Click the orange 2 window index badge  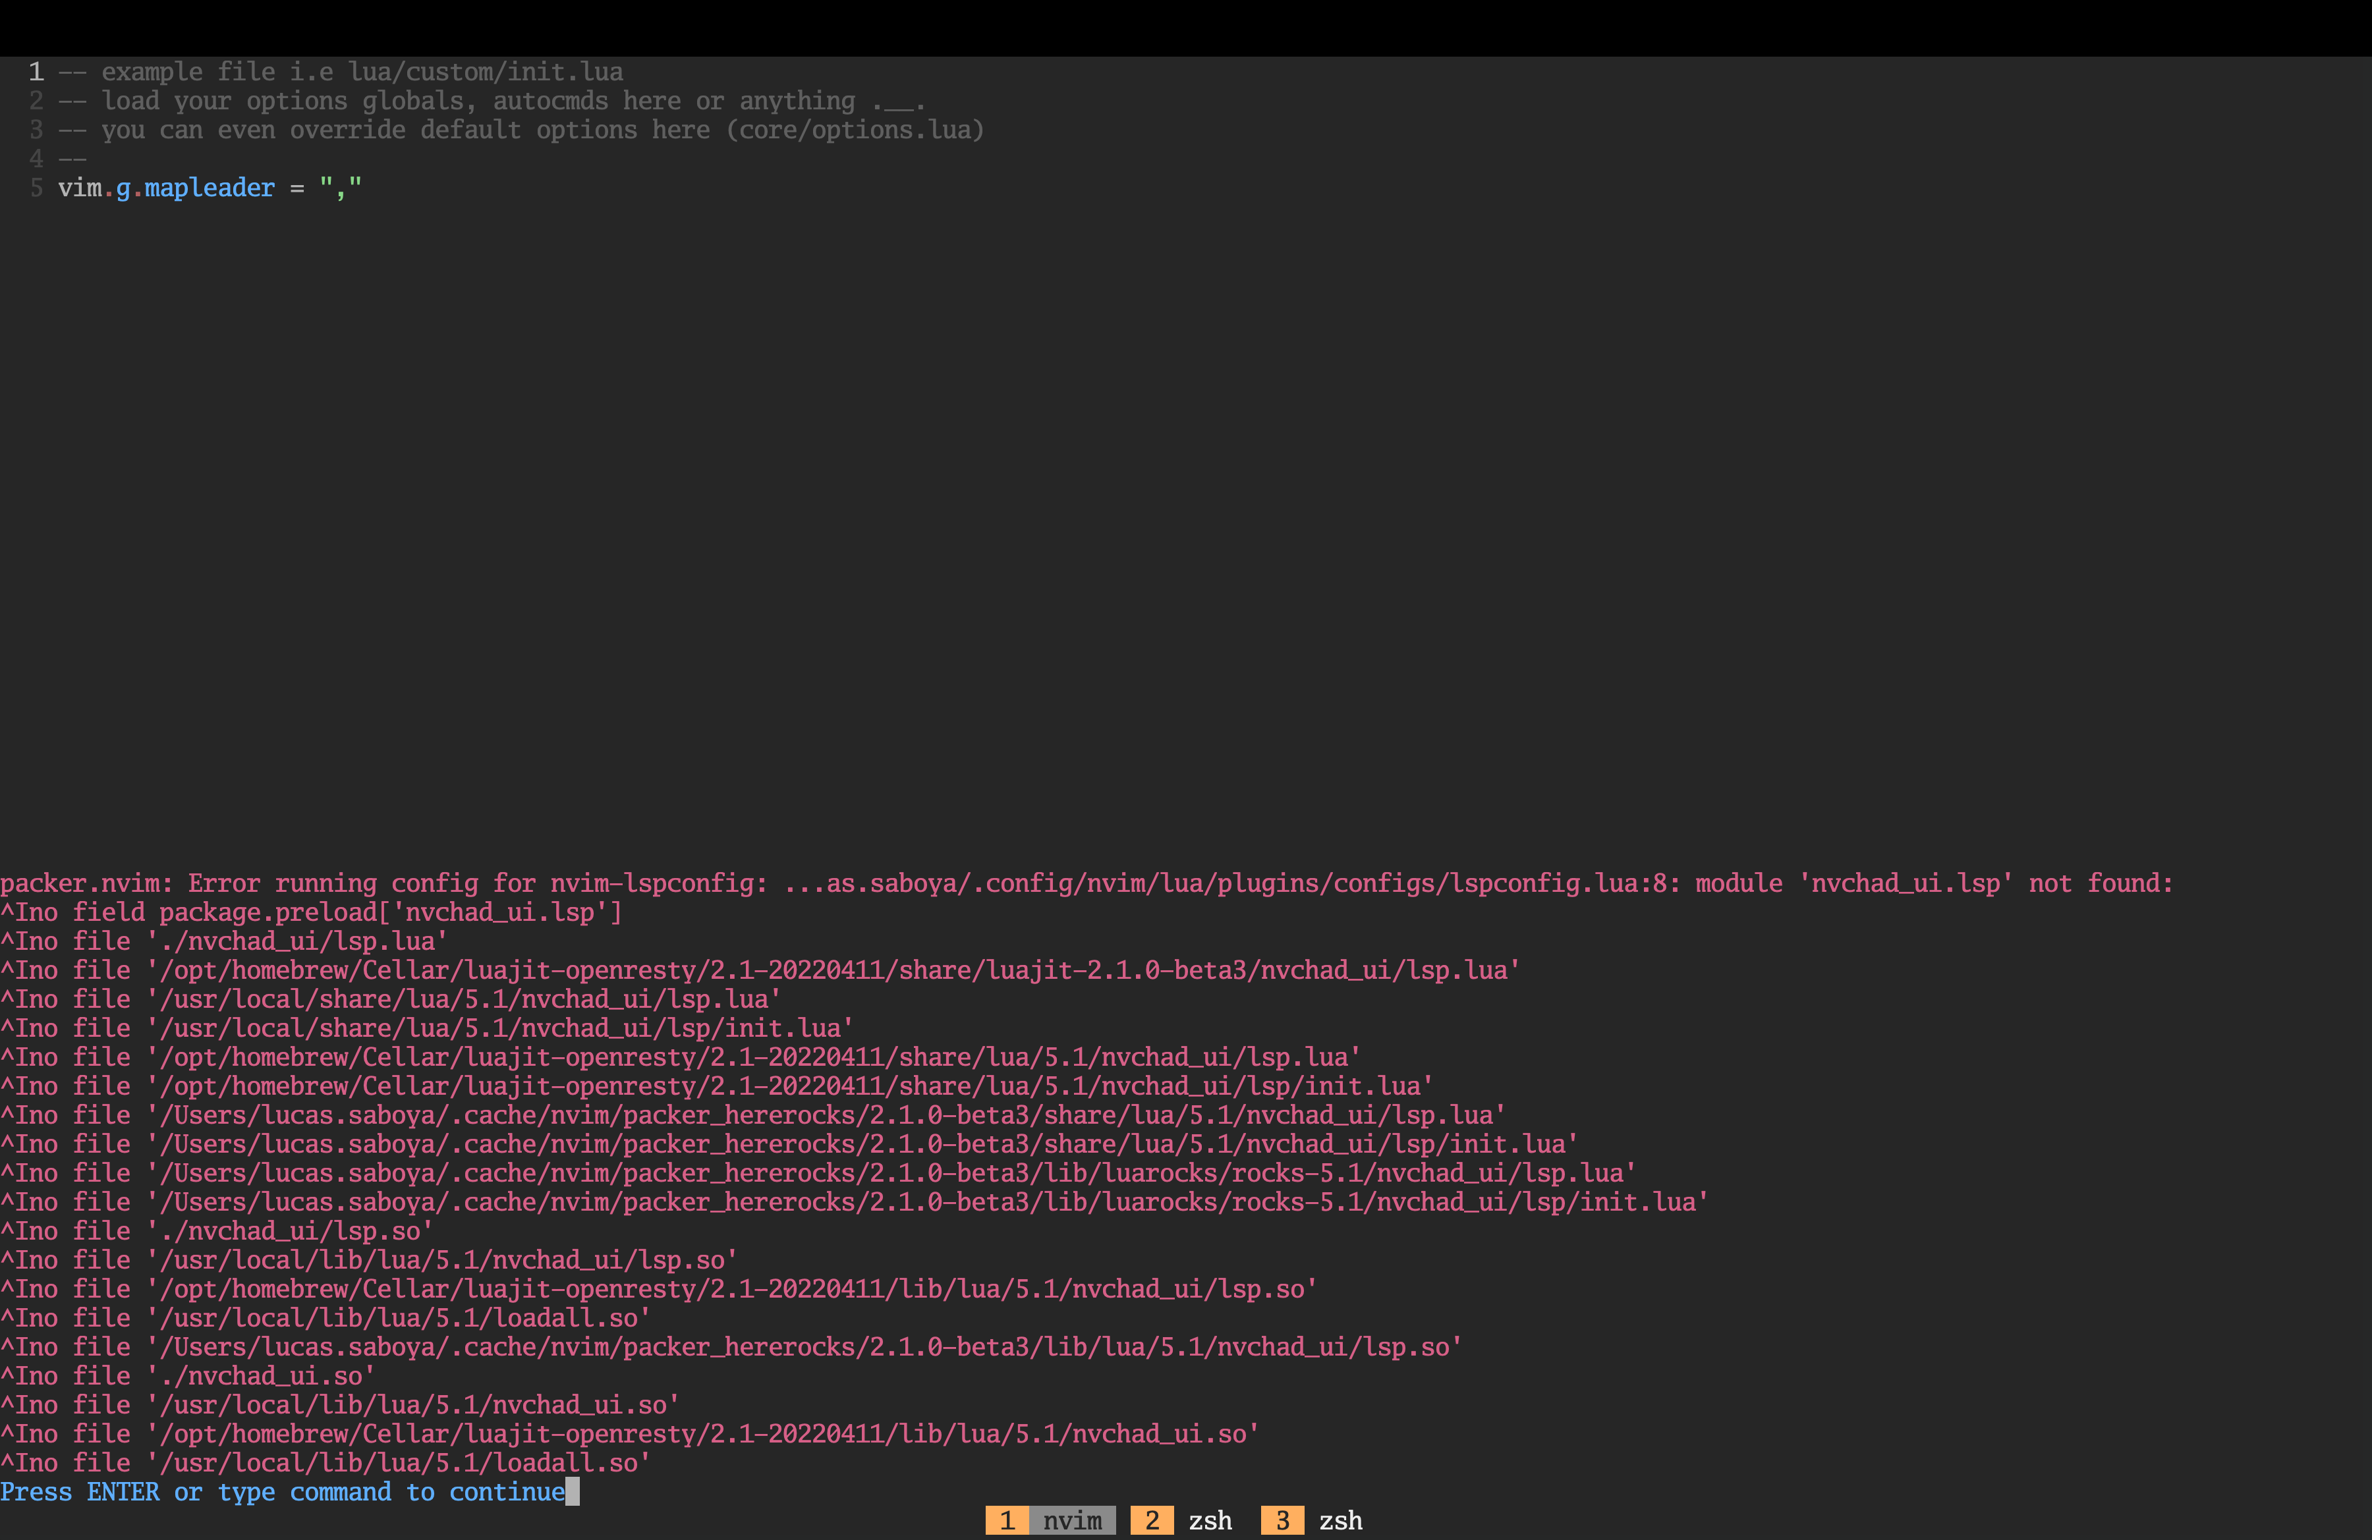point(1151,1521)
